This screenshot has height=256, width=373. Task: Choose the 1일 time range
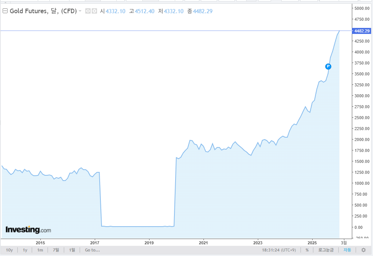click(72, 250)
